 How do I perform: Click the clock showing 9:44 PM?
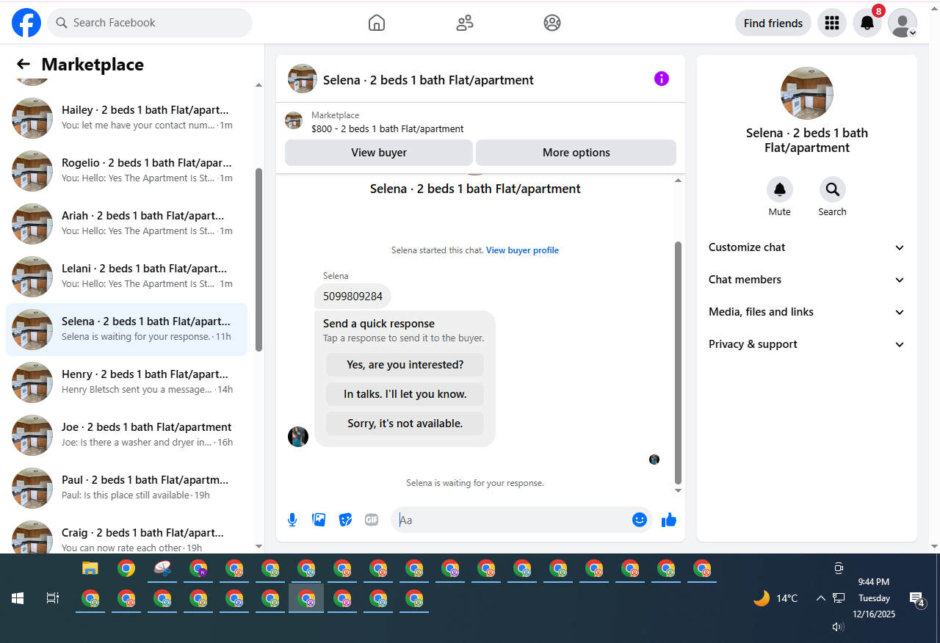[874, 582]
